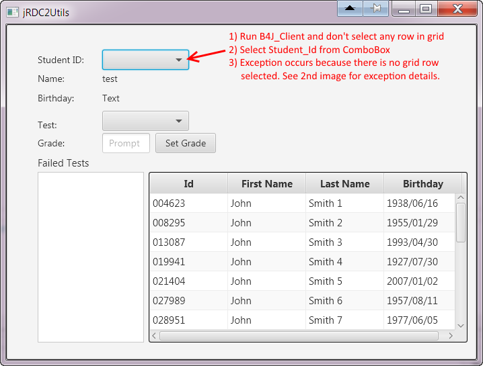Click the birthday cell 1977/06/05

419,320
